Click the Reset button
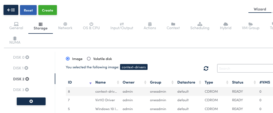 (x=28, y=10)
